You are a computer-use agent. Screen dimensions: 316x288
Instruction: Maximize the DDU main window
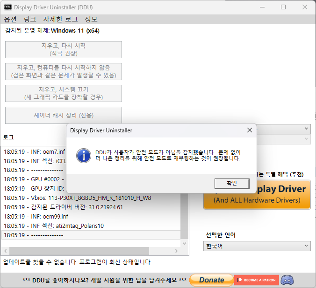coord(283,7)
